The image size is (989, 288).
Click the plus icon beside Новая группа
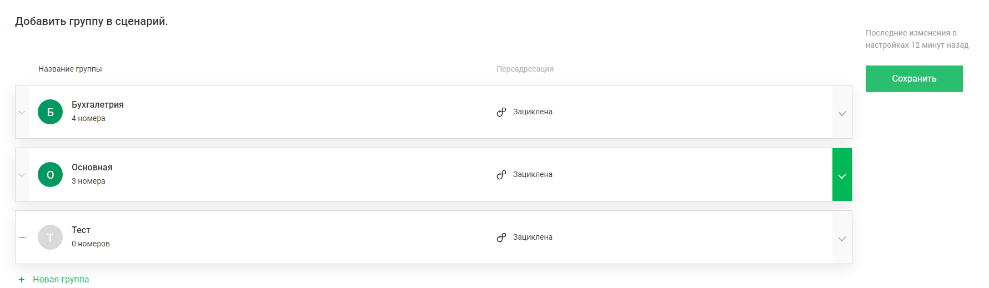point(22,280)
